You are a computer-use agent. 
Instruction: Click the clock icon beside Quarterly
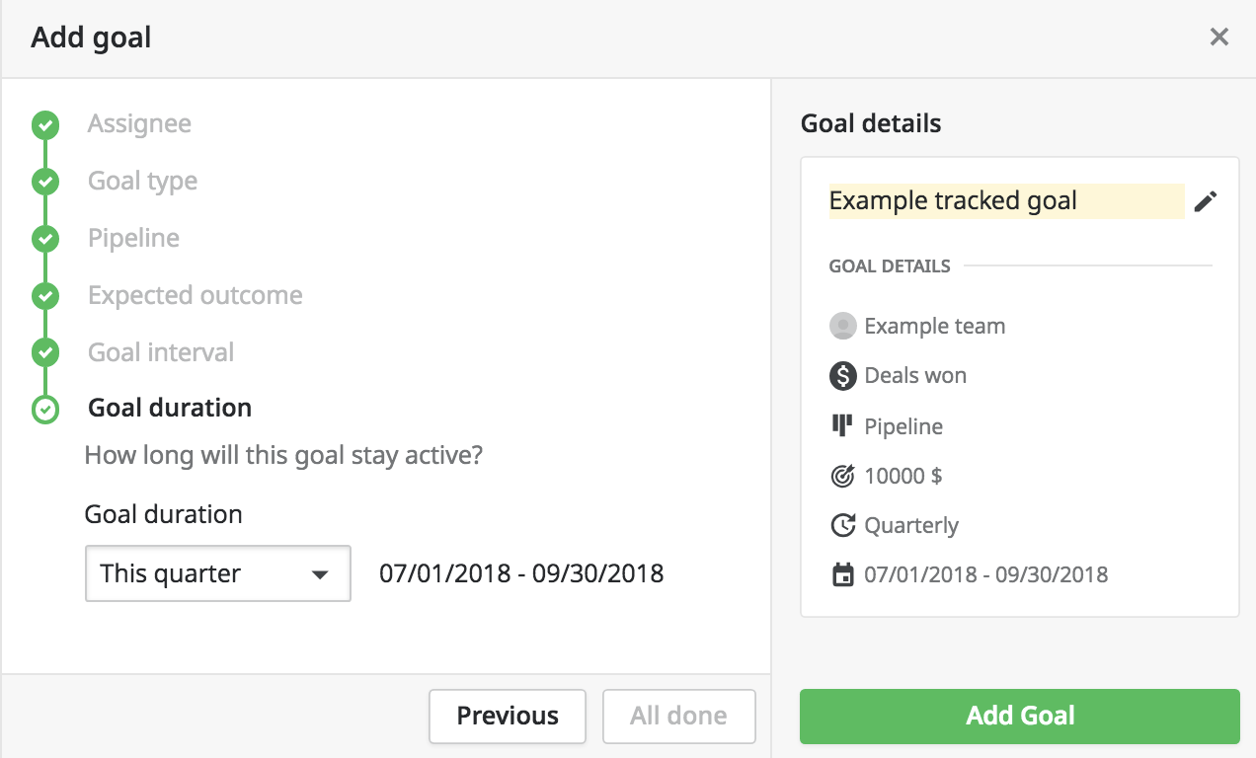(842, 525)
